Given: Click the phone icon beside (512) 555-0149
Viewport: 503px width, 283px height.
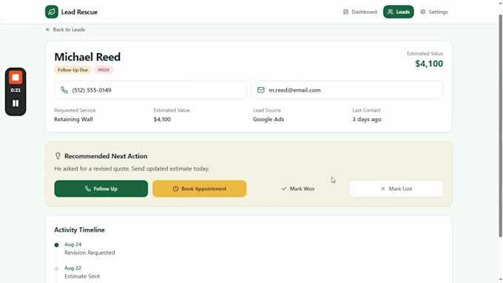Looking at the screenshot, I should (x=64, y=90).
